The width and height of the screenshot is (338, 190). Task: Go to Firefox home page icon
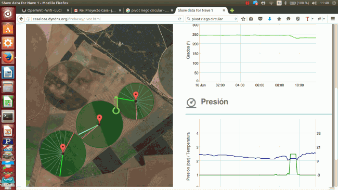279,19
